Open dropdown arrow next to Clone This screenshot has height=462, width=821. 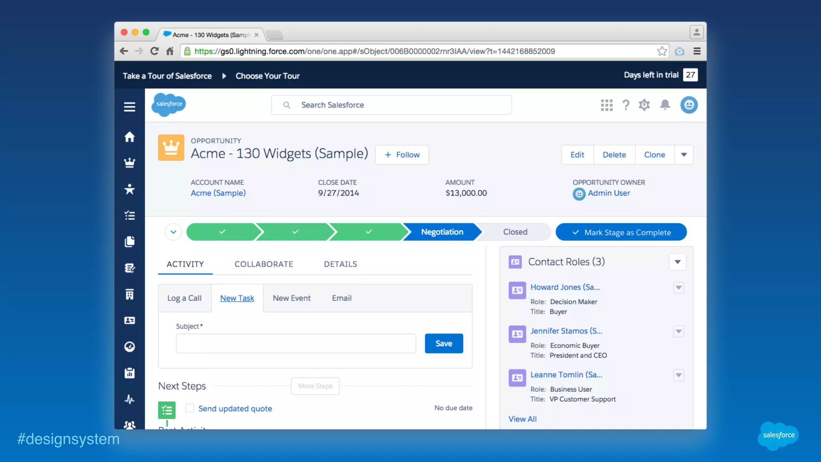click(684, 155)
